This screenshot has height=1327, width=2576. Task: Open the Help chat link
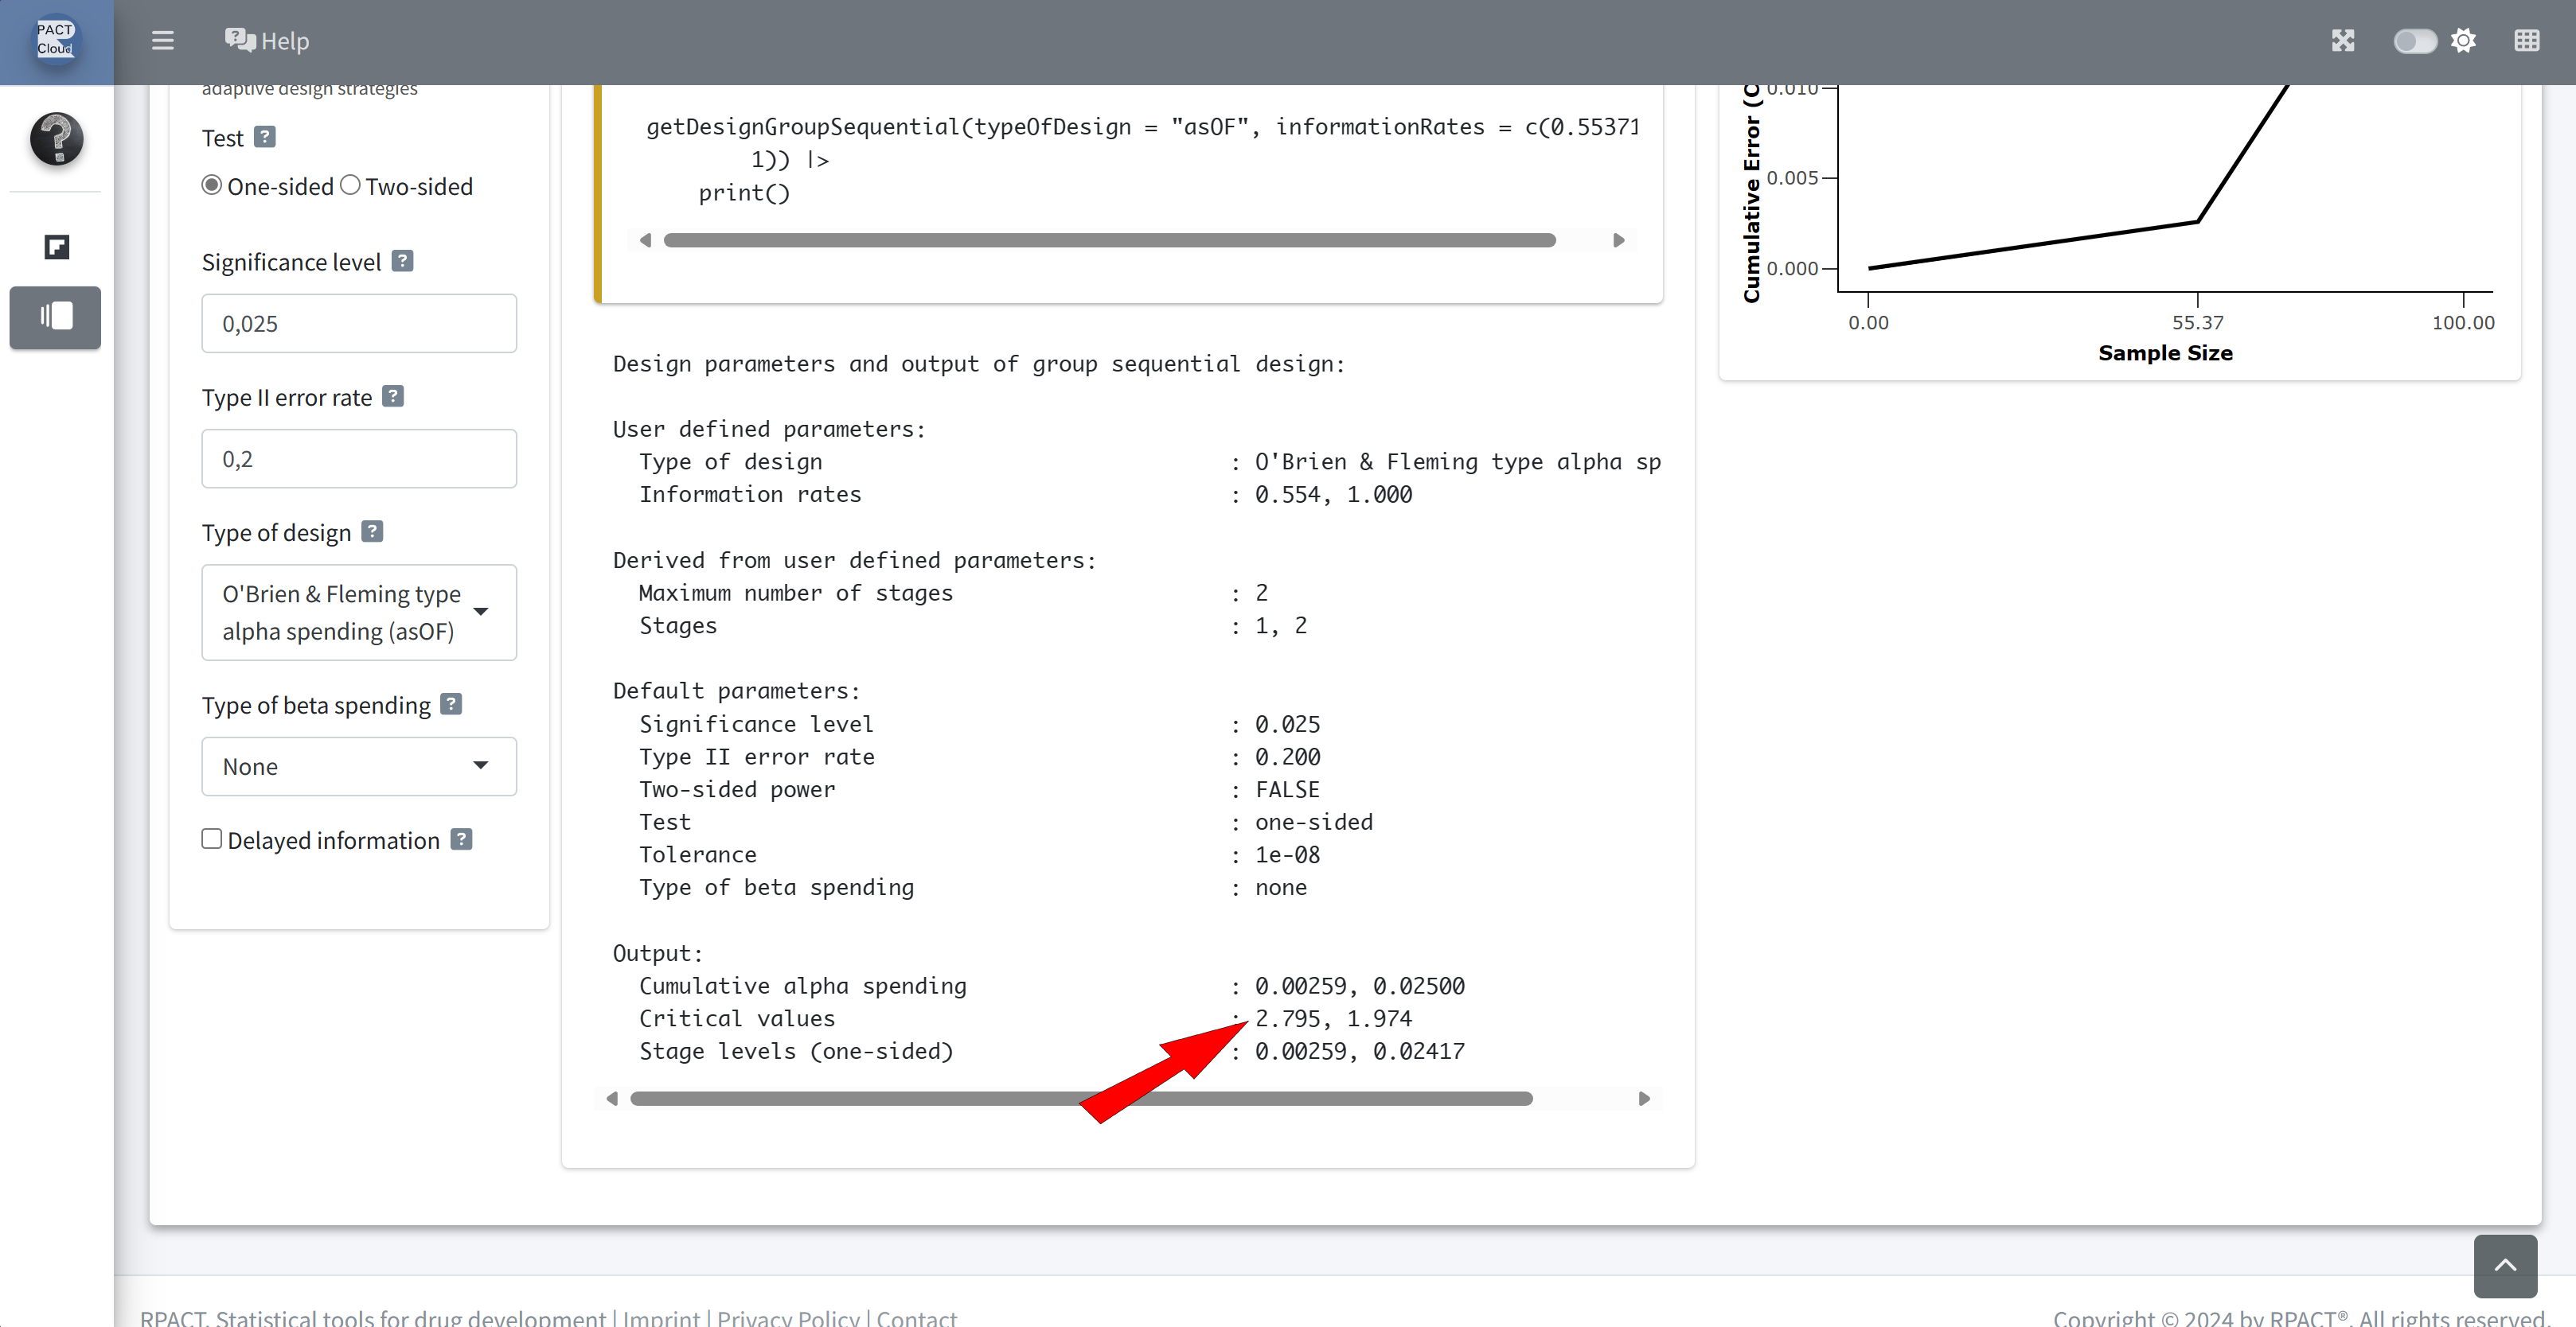pyautogui.click(x=267, y=41)
